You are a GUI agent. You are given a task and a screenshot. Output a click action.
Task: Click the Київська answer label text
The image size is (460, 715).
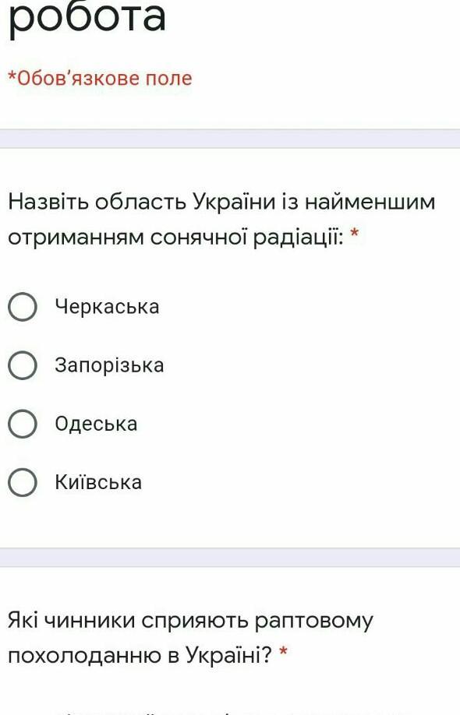pos(98,482)
